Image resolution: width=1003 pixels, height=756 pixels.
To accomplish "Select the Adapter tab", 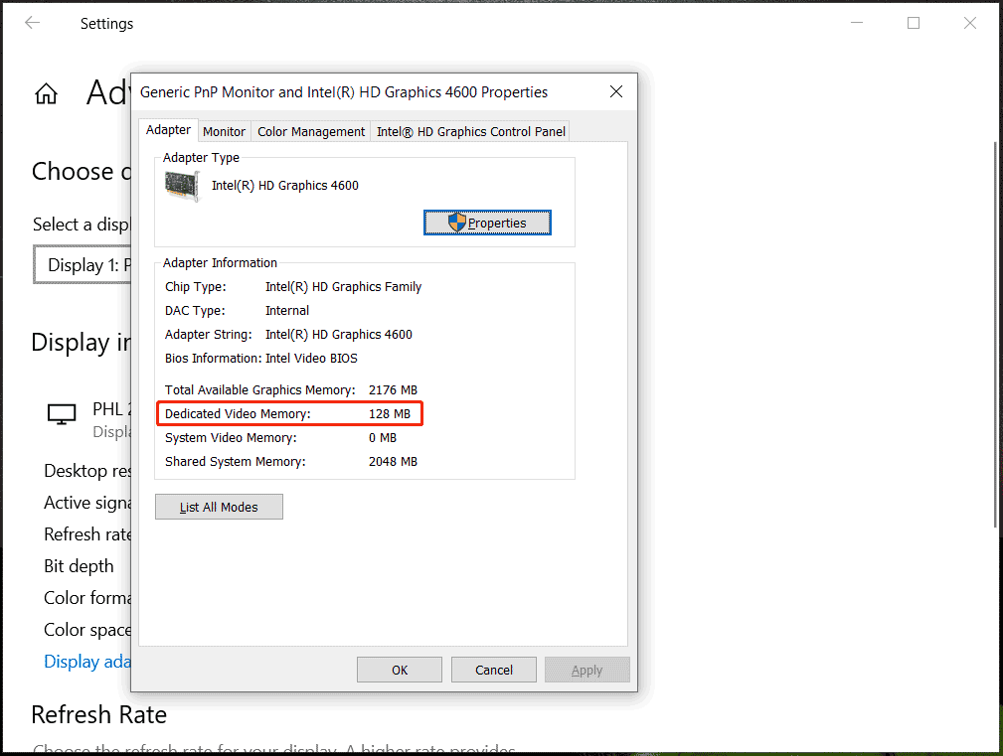I will pyautogui.click(x=168, y=130).
